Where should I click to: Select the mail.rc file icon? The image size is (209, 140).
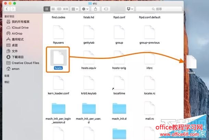point(149,108)
